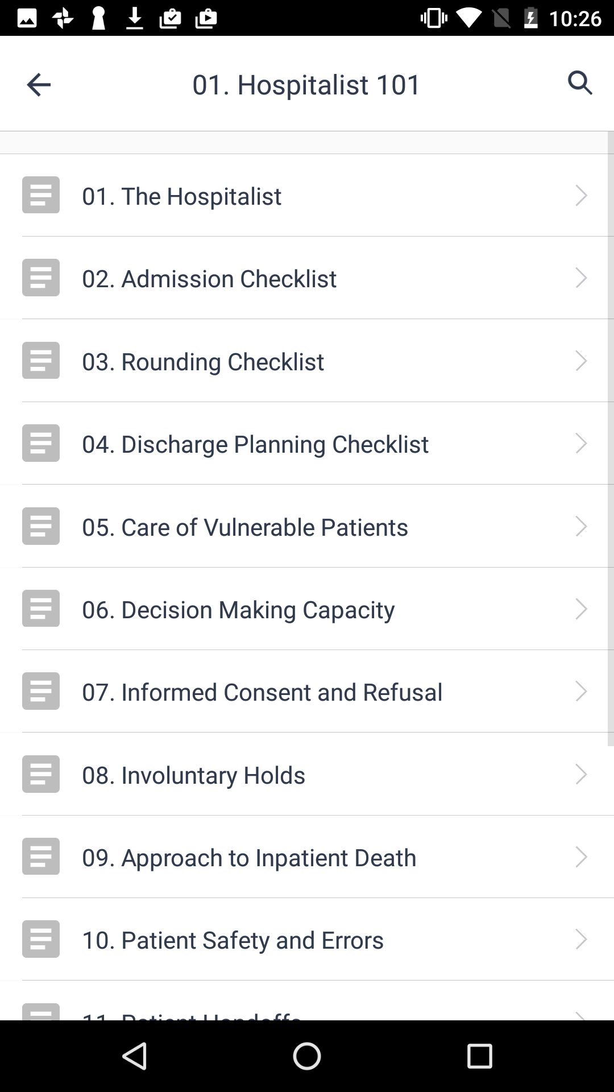The image size is (614, 1092).
Task: Tap the Android recent apps square button
Action: 479,1056
